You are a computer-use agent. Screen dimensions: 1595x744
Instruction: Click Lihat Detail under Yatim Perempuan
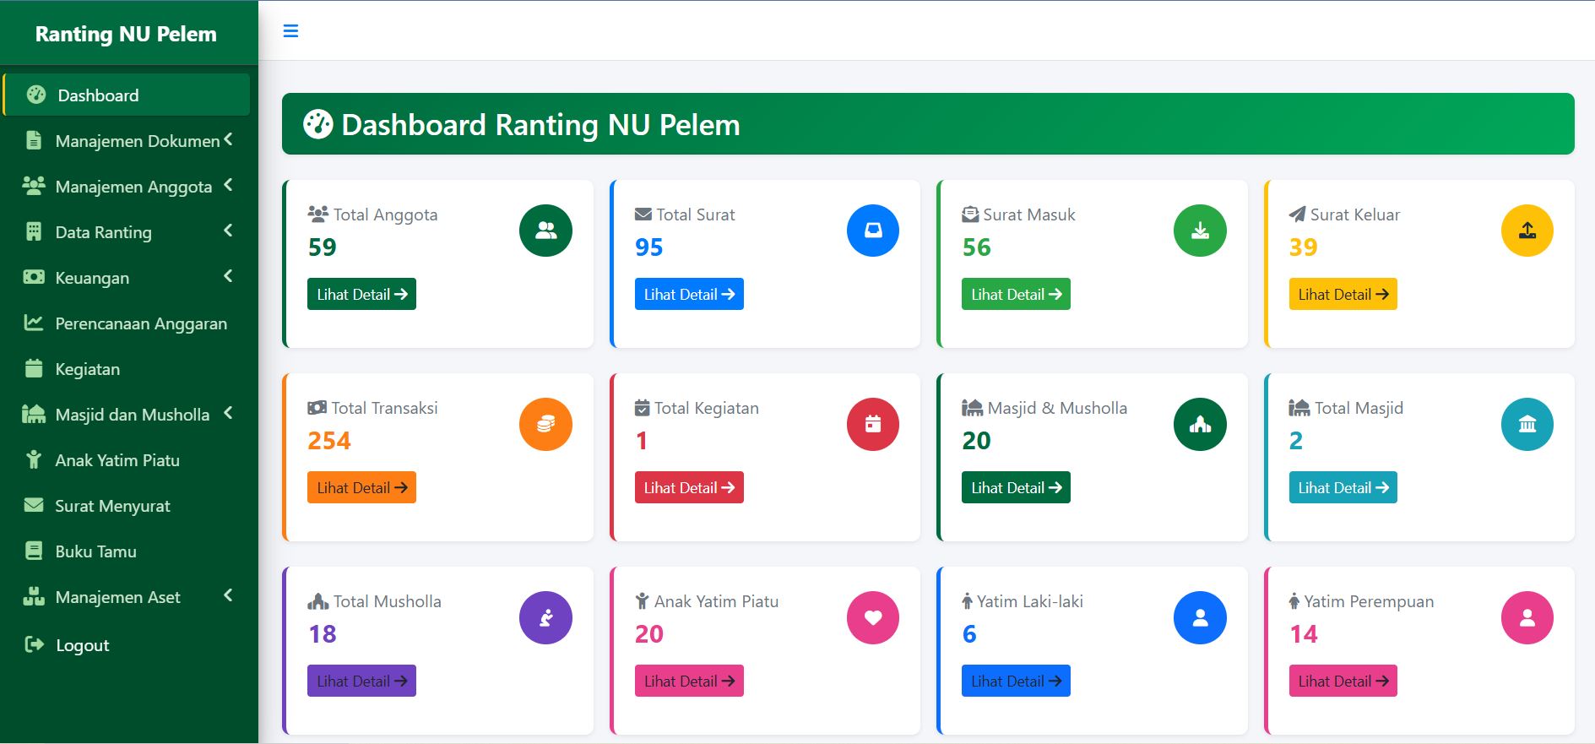pyautogui.click(x=1343, y=681)
